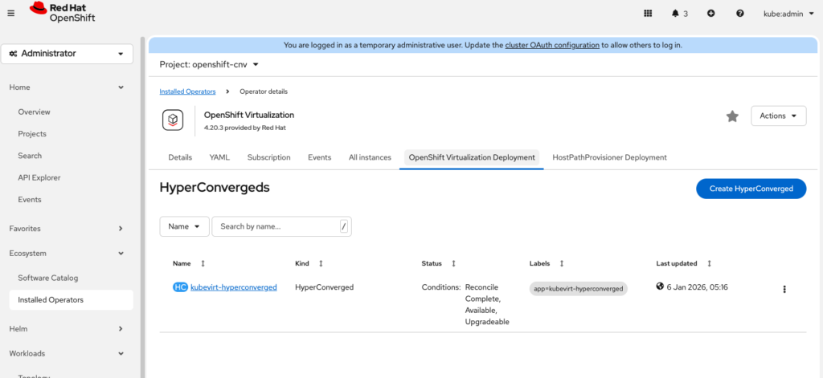This screenshot has width=823, height=378.
Task: Open the help question mark icon
Action: 739,13
